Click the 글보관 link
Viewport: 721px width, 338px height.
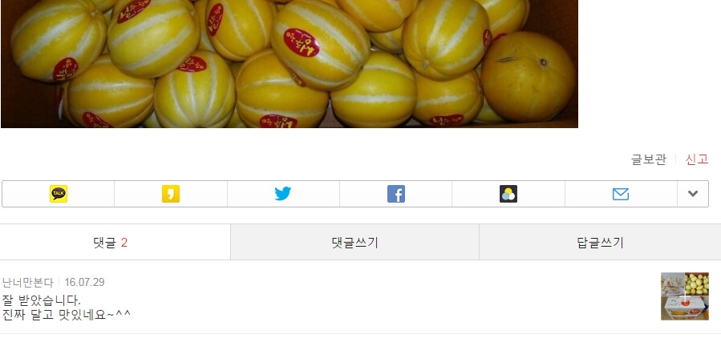click(x=648, y=159)
